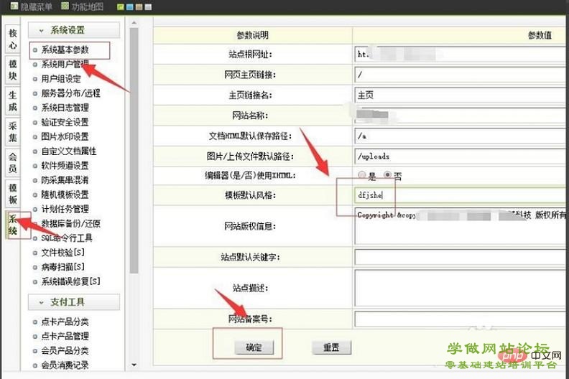Image resolution: width=569 pixels, height=379 pixels.
Task: Open 会员消费记录 menu item
Action: (x=65, y=365)
